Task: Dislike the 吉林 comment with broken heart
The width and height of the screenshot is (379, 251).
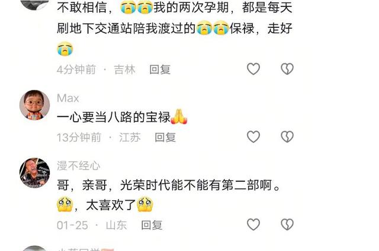Action: [287, 69]
